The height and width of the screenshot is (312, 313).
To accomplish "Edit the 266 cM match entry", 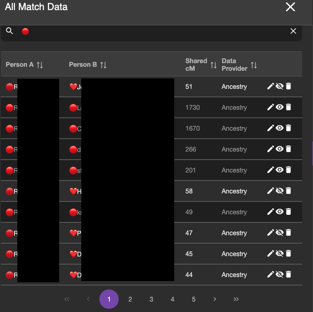I will pos(270,149).
